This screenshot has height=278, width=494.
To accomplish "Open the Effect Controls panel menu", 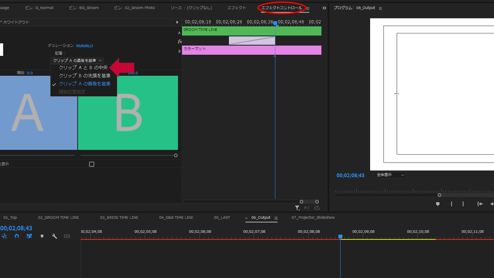I will coord(308,8).
